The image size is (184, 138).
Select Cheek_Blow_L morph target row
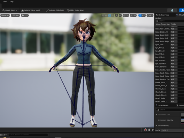coord(169,92)
